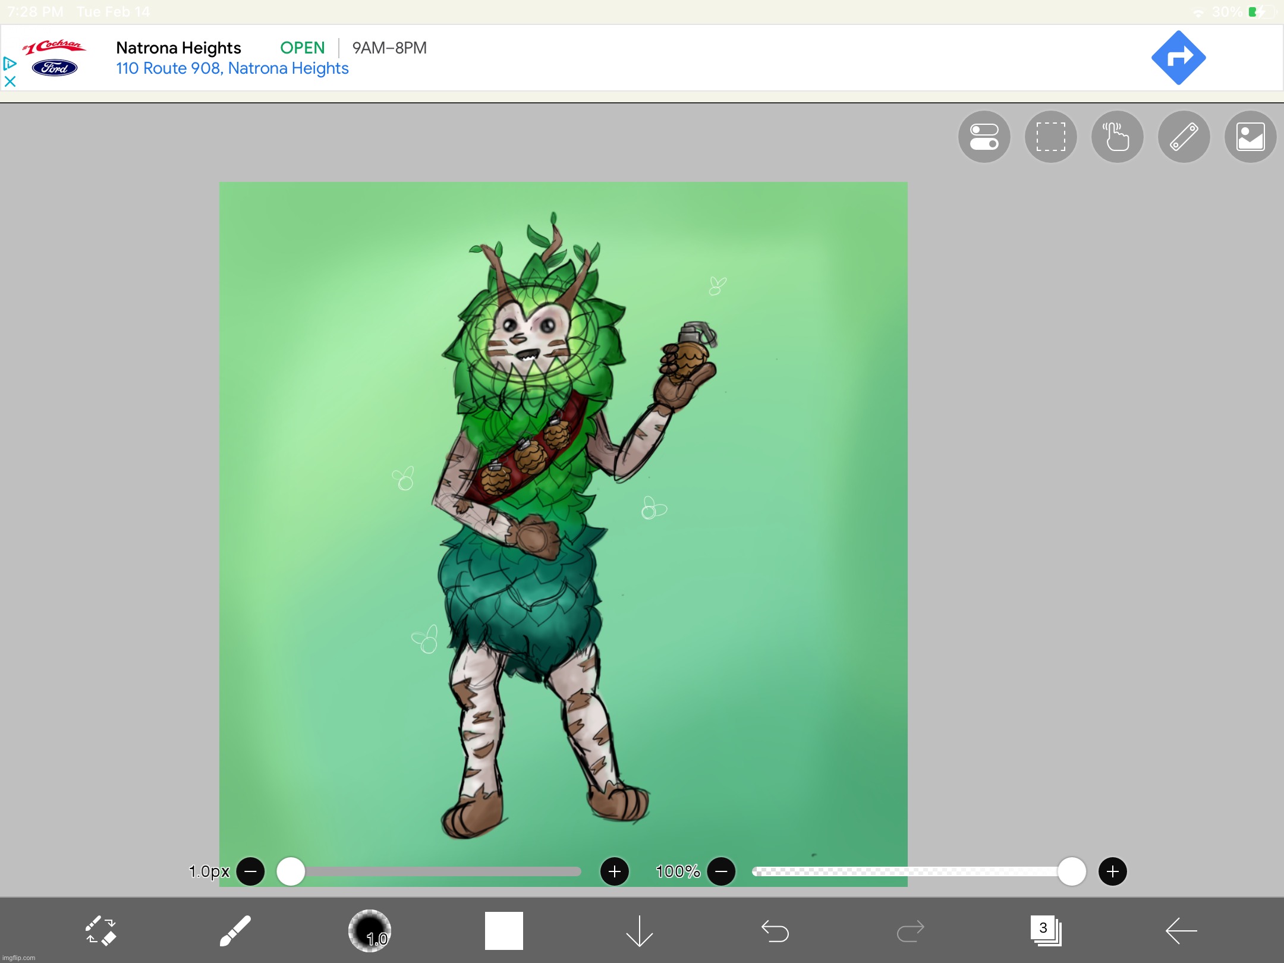
Task: Tap the battery indicator in status bar
Action: coord(1262,12)
